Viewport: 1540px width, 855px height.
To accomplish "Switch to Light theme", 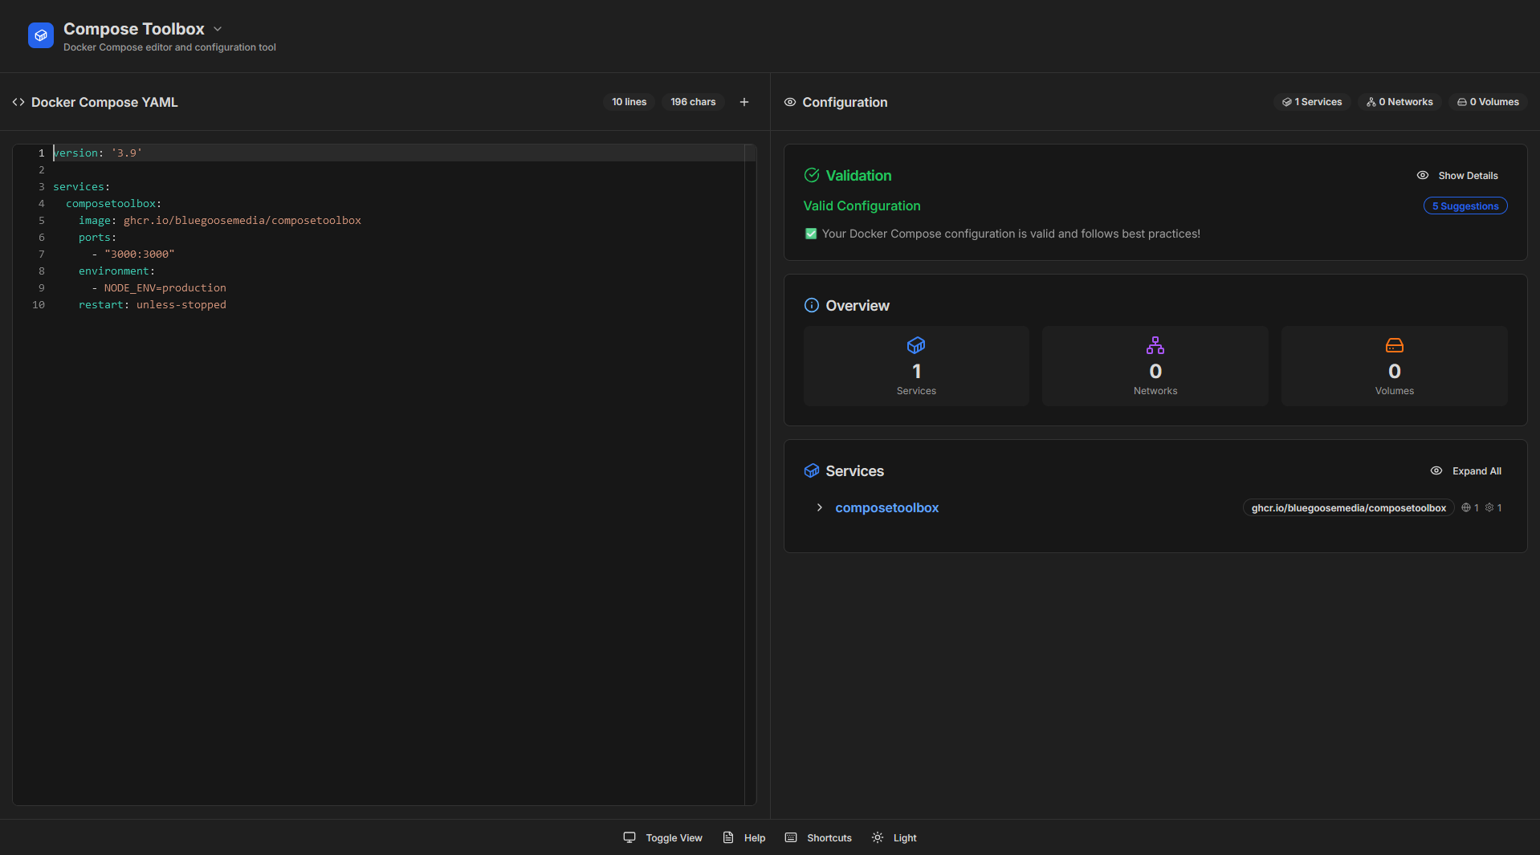I will coord(894,837).
